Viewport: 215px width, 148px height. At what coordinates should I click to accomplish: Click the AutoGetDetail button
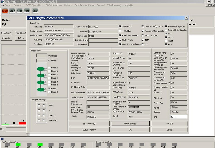[130, 124]
